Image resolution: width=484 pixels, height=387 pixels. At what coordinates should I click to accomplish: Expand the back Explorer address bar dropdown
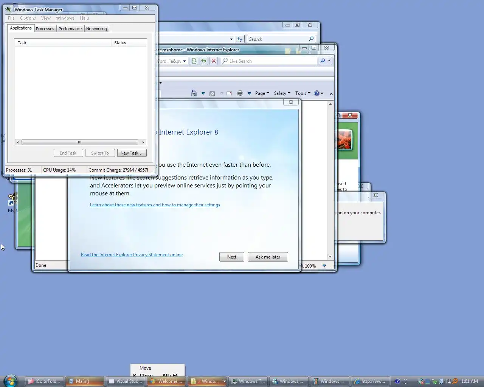(x=231, y=39)
